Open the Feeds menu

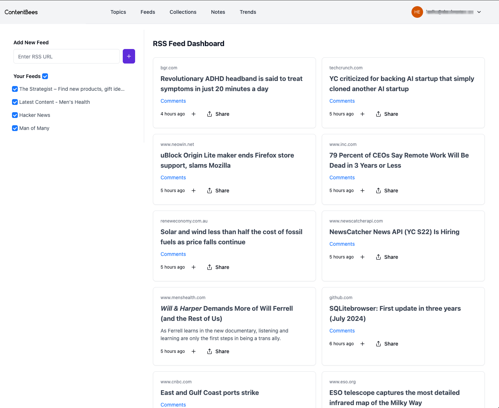(x=148, y=12)
